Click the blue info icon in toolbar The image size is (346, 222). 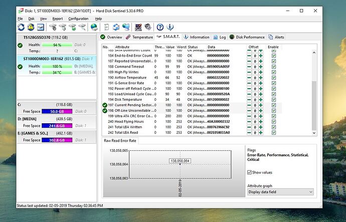coord(170,27)
